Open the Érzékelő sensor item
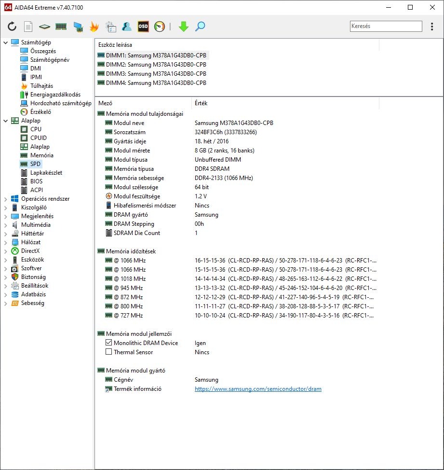 [40, 112]
